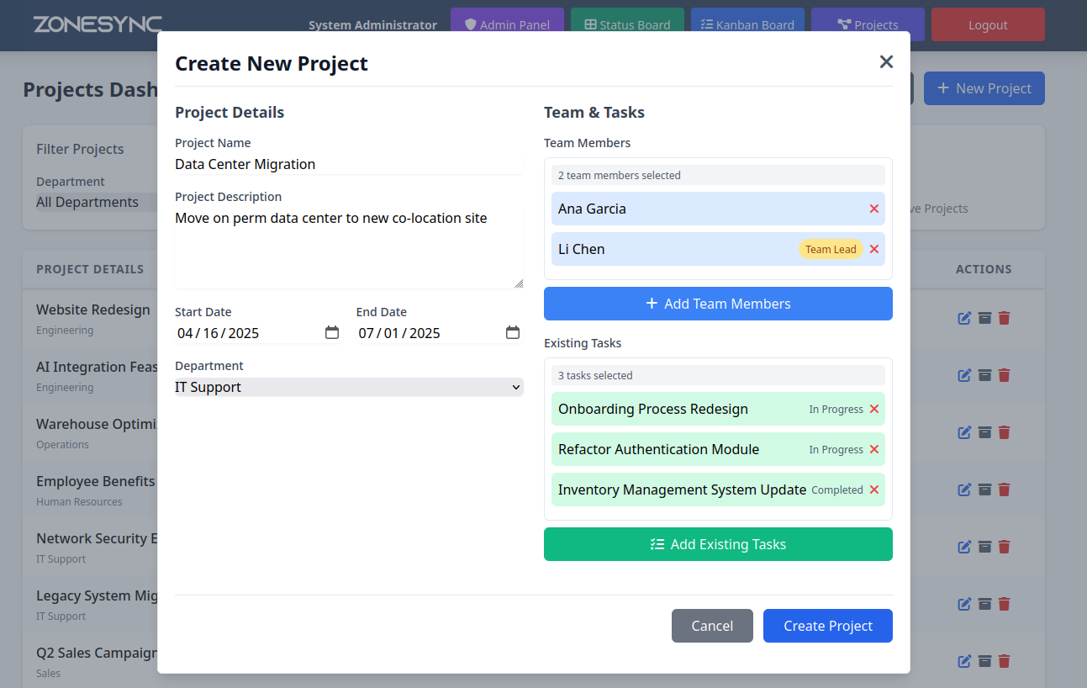
Task: Remove Refactor Authentication Module task
Action: tap(874, 449)
